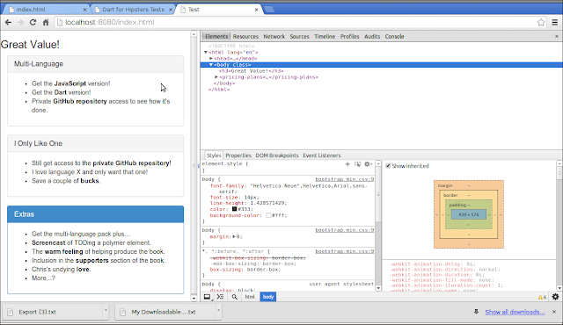Click the browser forward arrow

tap(20, 22)
